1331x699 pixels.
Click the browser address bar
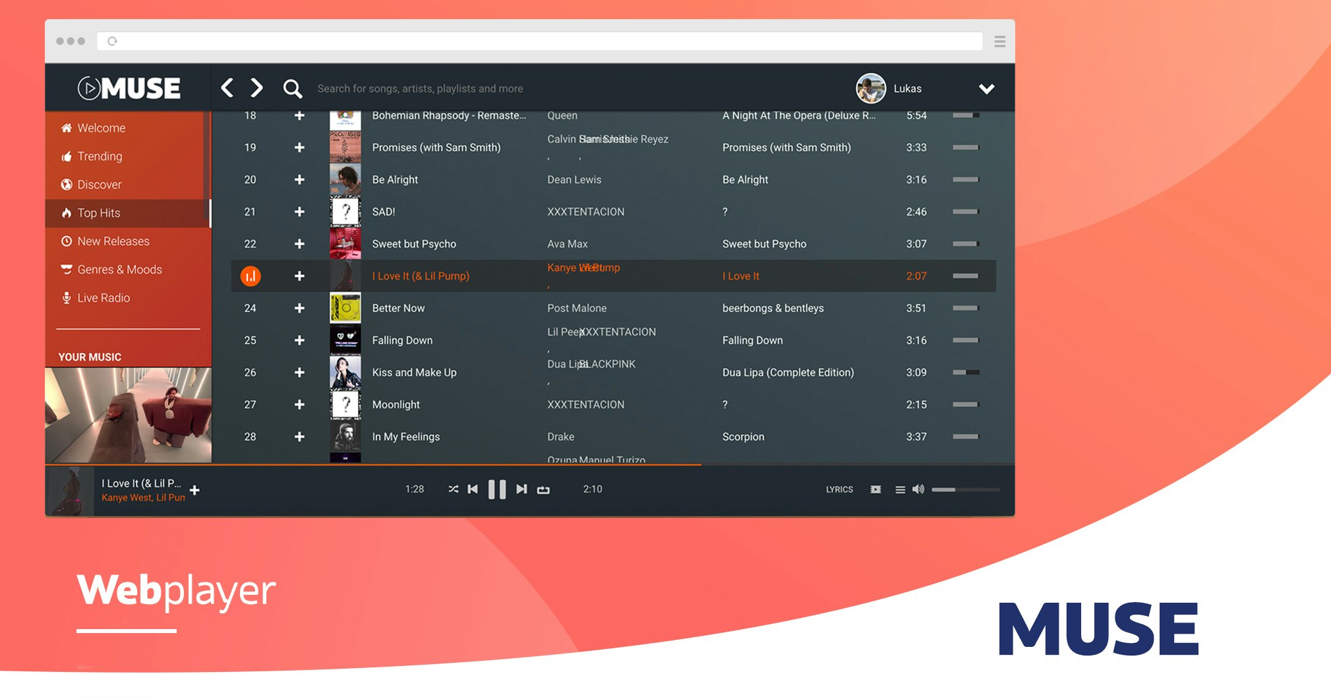pyautogui.click(x=539, y=41)
